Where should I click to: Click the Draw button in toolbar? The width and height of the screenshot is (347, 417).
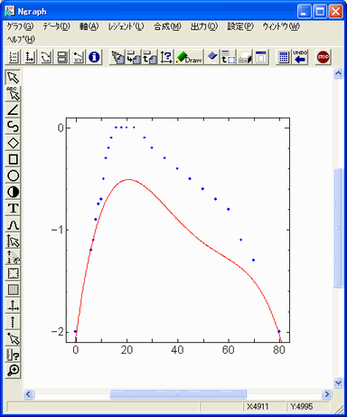[189, 57]
